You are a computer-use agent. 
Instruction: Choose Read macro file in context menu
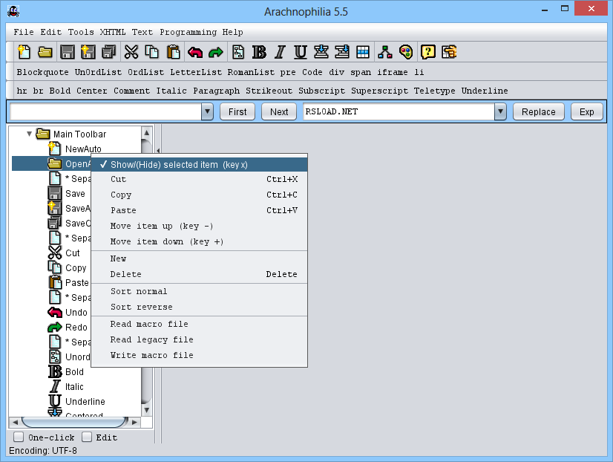pyautogui.click(x=200, y=324)
